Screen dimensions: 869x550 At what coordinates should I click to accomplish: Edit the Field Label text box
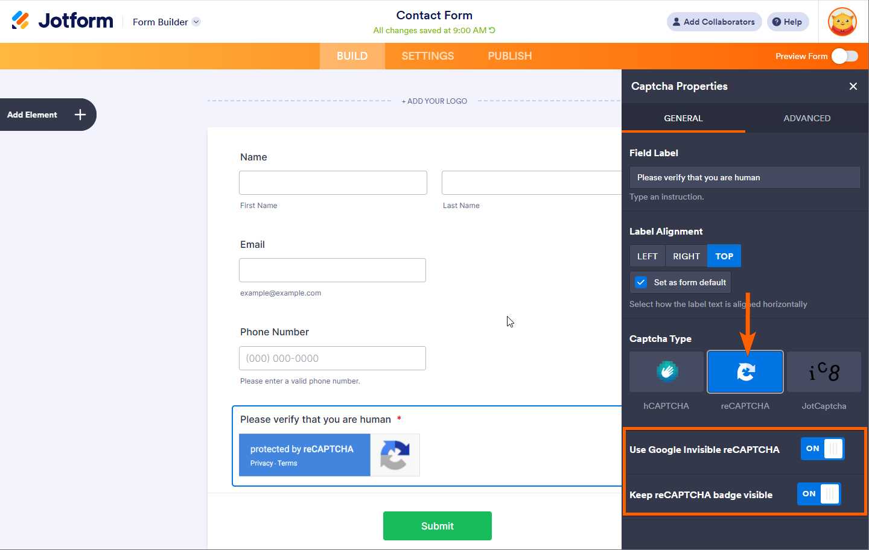[745, 177]
